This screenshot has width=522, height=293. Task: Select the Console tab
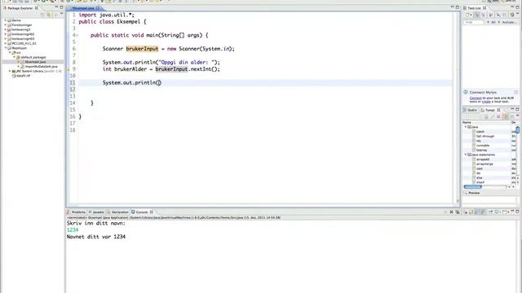point(142,212)
